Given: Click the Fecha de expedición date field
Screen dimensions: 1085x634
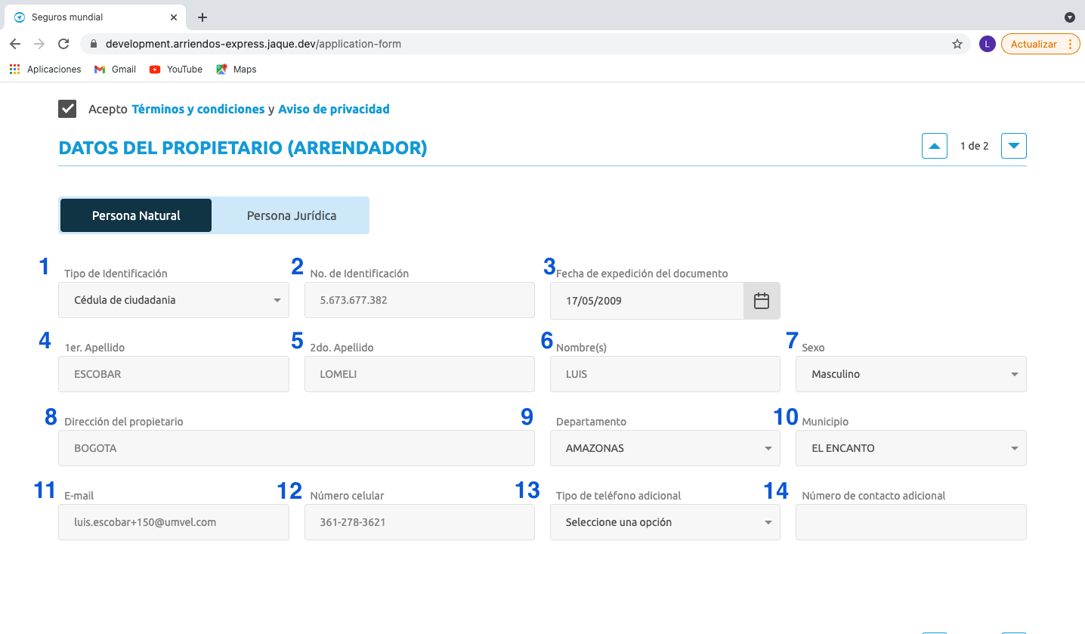Looking at the screenshot, I should pyautogui.click(x=647, y=301).
